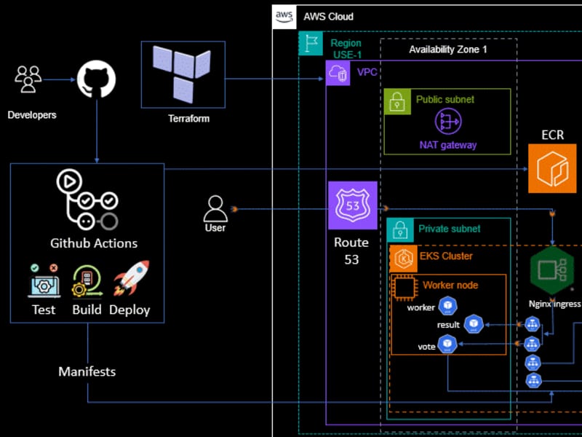Click the Developers group icon
582x437 pixels.
[x=29, y=80]
